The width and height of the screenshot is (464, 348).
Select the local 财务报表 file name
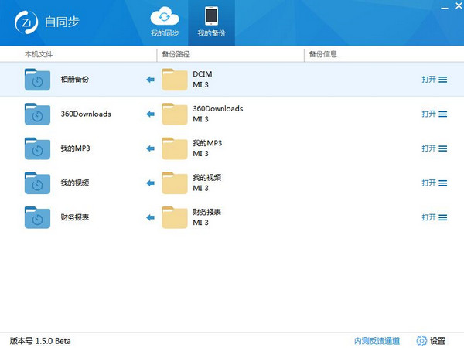(x=74, y=217)
